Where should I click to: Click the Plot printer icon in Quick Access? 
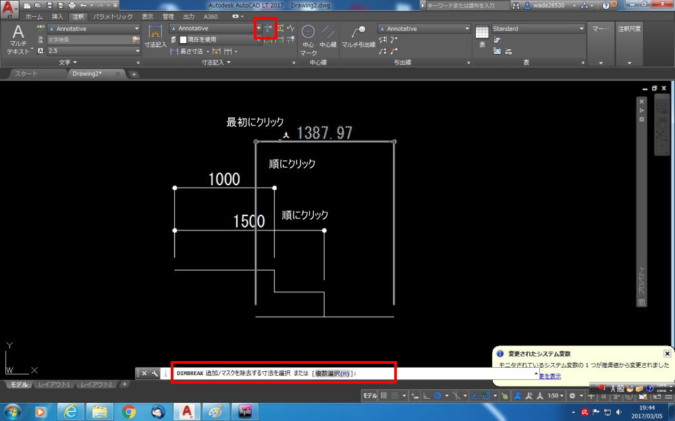(x=72, y=5)
